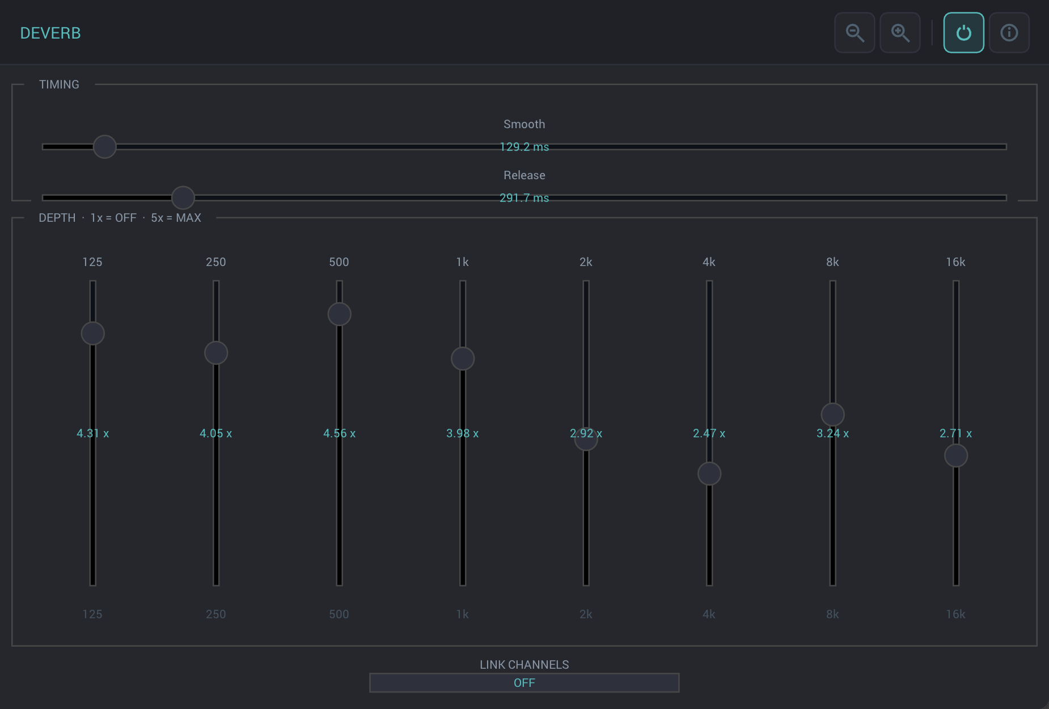The image size is (1049, 709).
Task: Click the LINK CHANNELS label
Action: point(524,665)
